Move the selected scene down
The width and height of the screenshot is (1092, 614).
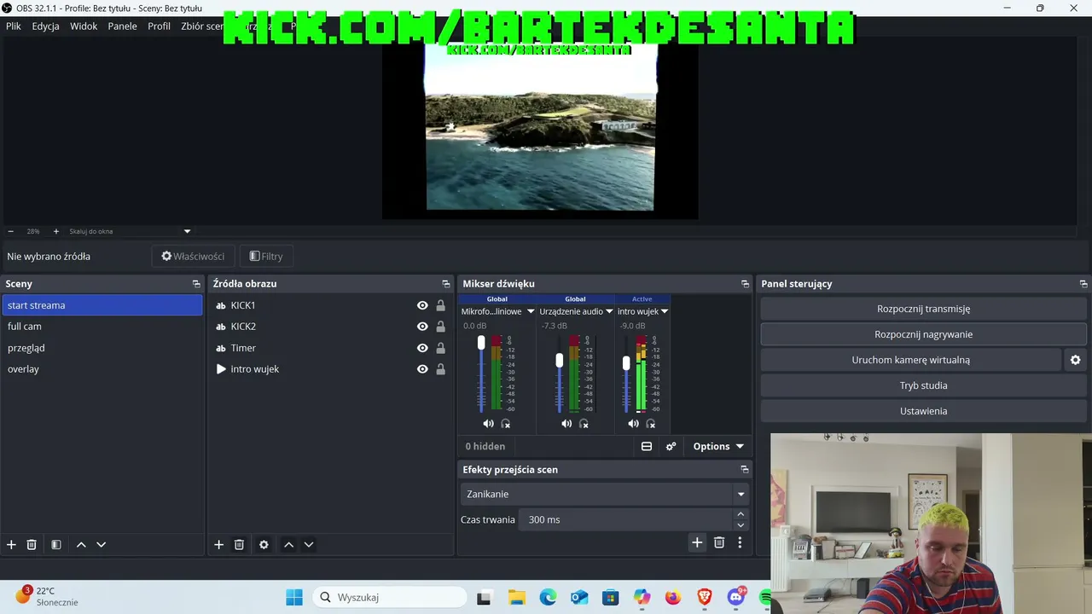click(101, 544)
